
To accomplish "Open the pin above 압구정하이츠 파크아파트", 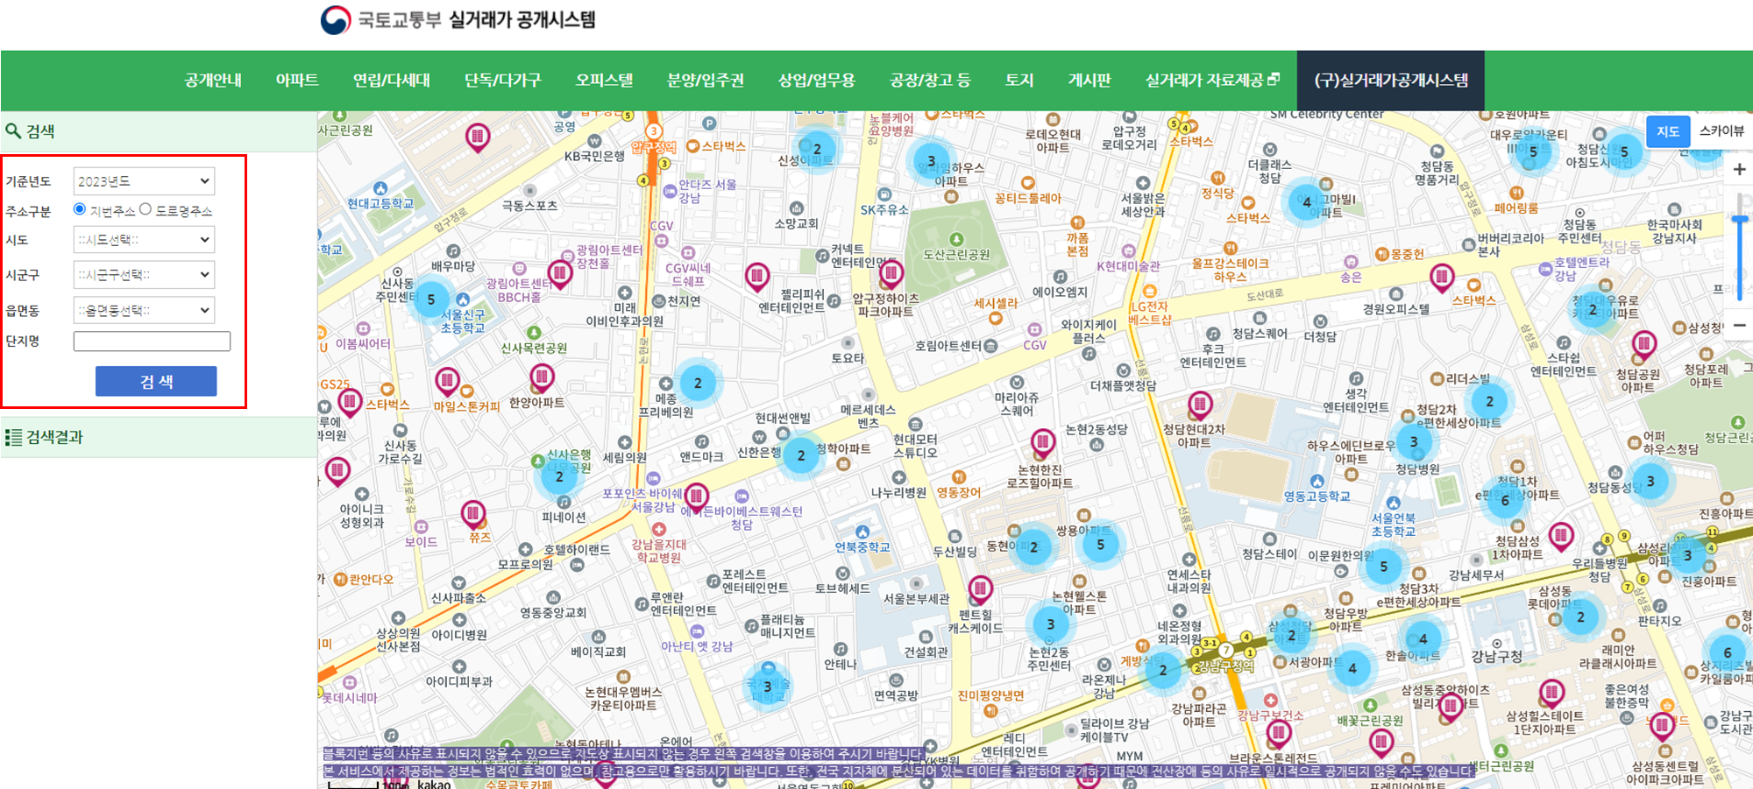I will pos(891,274).
